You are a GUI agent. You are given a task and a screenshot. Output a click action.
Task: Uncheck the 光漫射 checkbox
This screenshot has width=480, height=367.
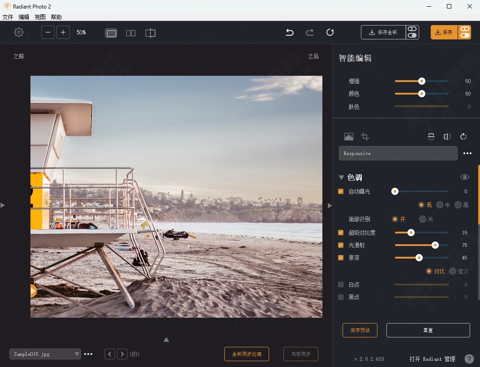[341, 245]
